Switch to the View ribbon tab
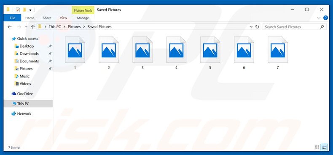The image size is (333, 155). (63, 18)
